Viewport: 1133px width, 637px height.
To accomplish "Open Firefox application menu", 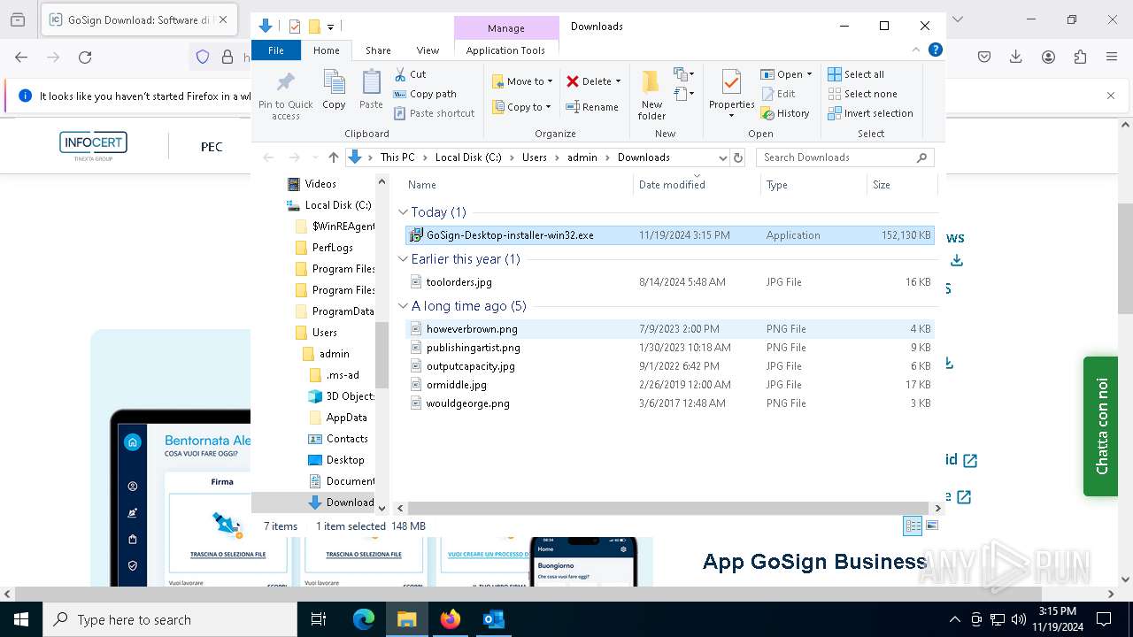I will pos(1112,57).
